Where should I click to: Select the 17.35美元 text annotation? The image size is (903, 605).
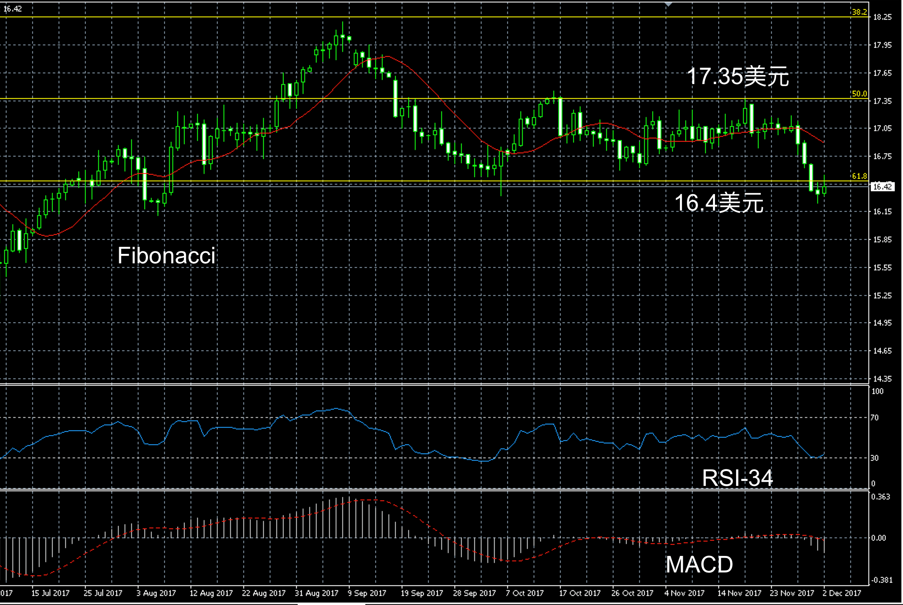738,77
